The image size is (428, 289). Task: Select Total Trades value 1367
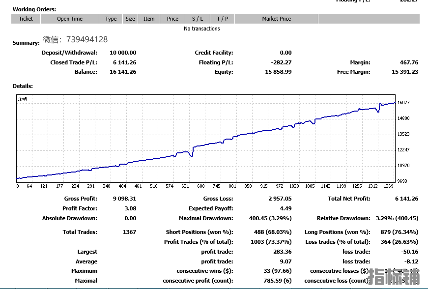coord(129,232)
